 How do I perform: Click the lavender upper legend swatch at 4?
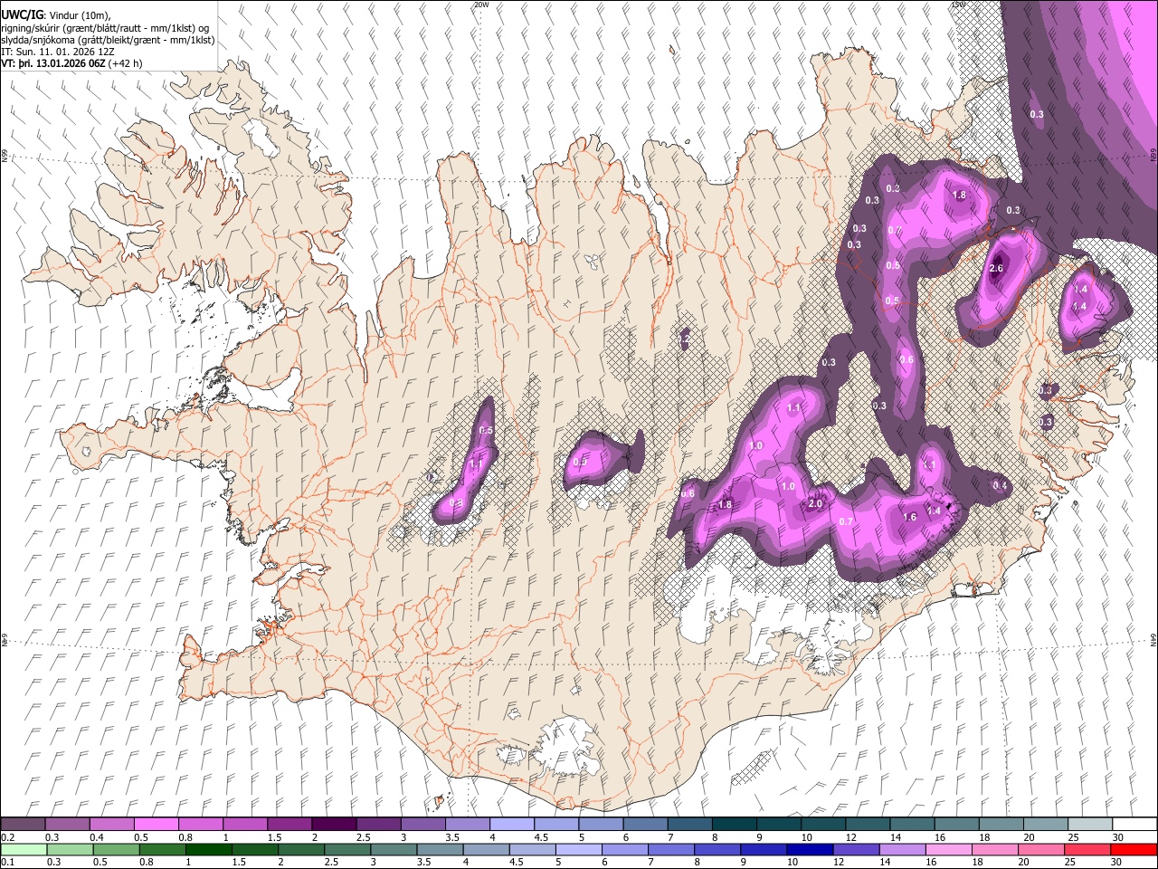pyautogui.click(x=511, y=824)
